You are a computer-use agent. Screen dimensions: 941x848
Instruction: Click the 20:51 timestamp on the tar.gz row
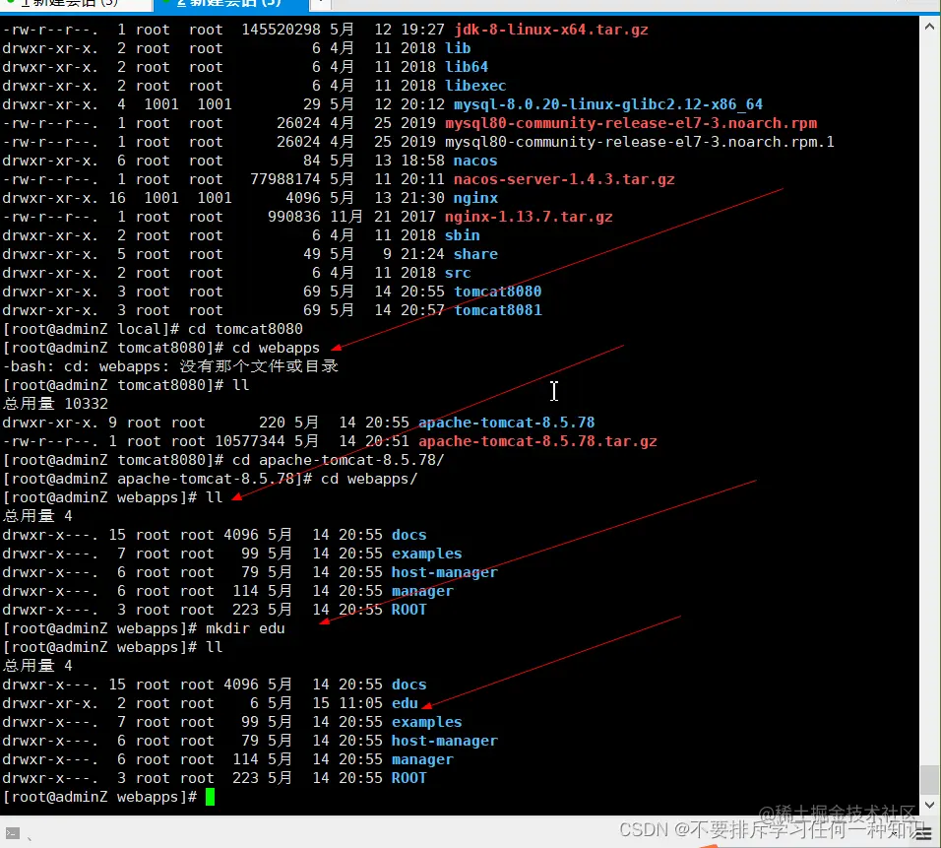387,441
